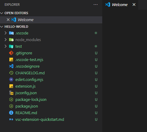Click the HELLO-WORLD section header label
The height and width of the screenshot is (132, 147).
click(x=16, y=27)
